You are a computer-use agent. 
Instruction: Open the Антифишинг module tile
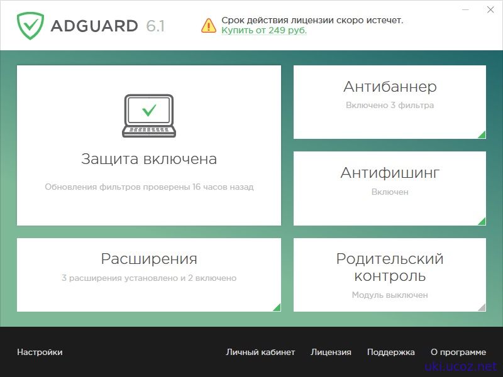tap(390, 188)
